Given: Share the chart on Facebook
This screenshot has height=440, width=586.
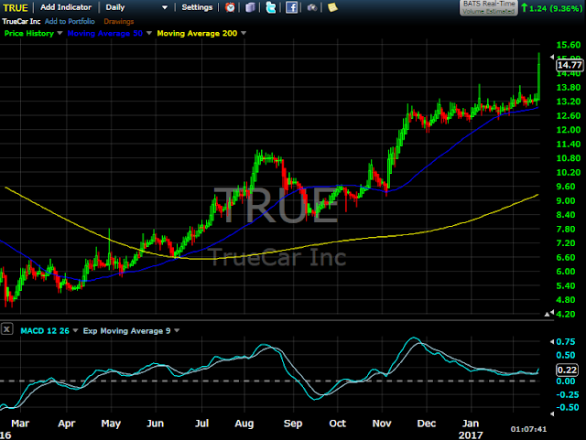Looking at the screenshot, I should tap(291, 7).
